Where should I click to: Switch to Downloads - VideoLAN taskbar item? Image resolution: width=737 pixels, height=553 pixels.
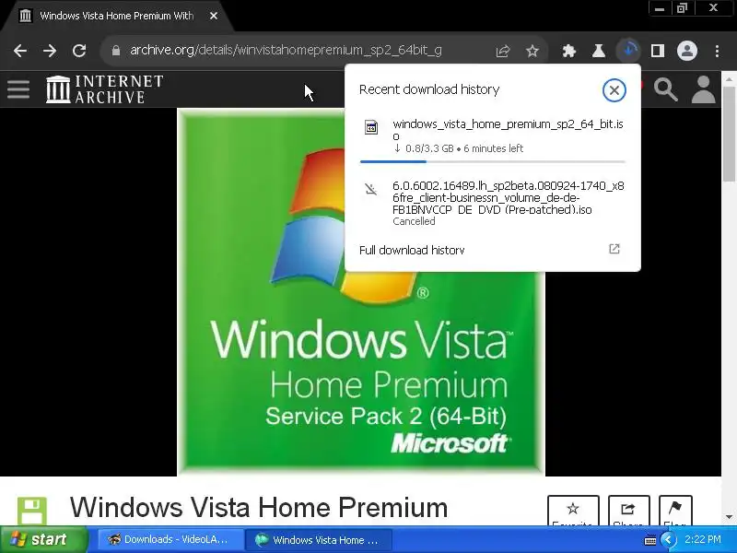tap(169, 539)
